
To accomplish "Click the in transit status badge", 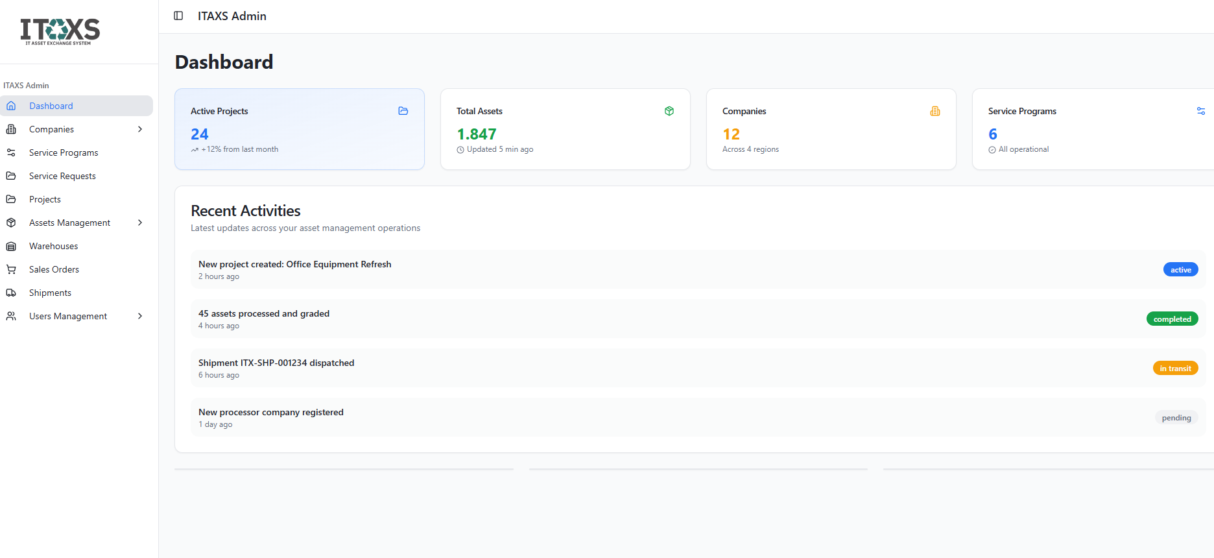I will coord(1175,369).
